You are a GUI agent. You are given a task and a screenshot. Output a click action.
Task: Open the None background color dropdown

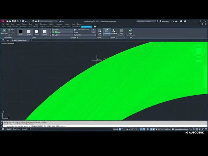coord(64,35)
